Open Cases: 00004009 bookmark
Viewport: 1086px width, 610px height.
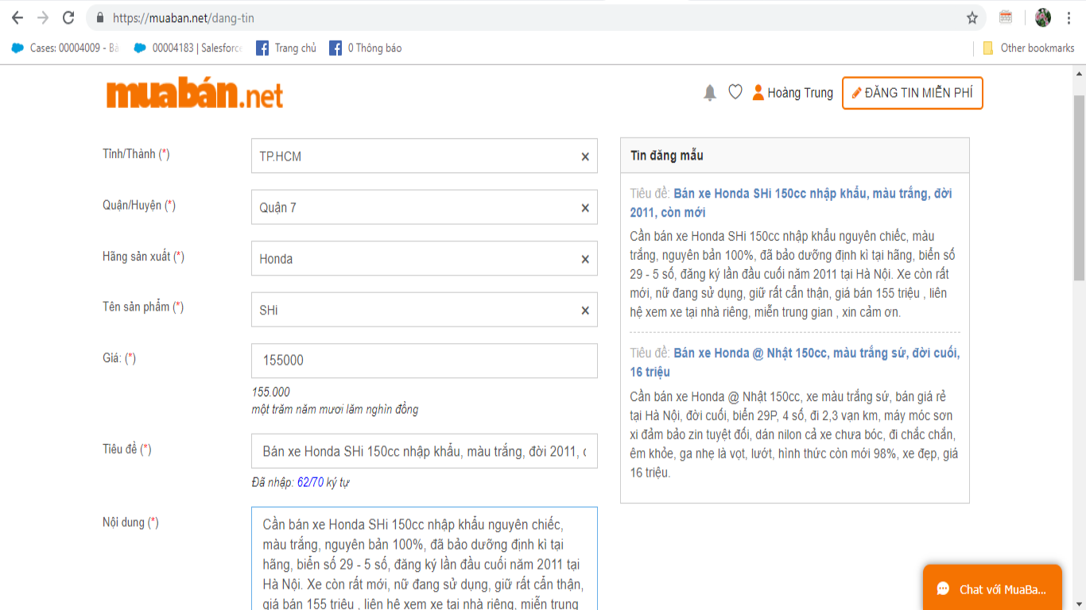coord(65,48)
